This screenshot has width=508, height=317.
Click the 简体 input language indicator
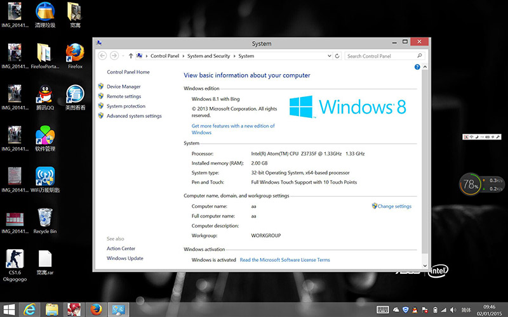pyautogui.click(x=466, y=310)
